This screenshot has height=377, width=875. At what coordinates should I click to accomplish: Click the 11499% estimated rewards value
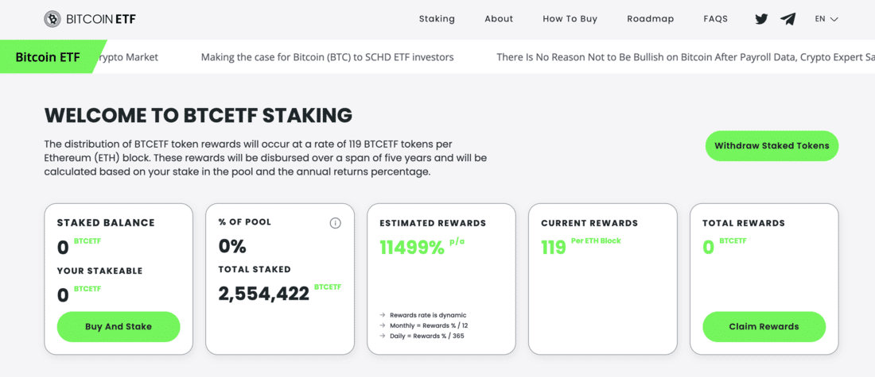click(412, 248)
